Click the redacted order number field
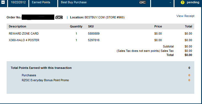This screenshot has height=104, width=202. (38, 17)
